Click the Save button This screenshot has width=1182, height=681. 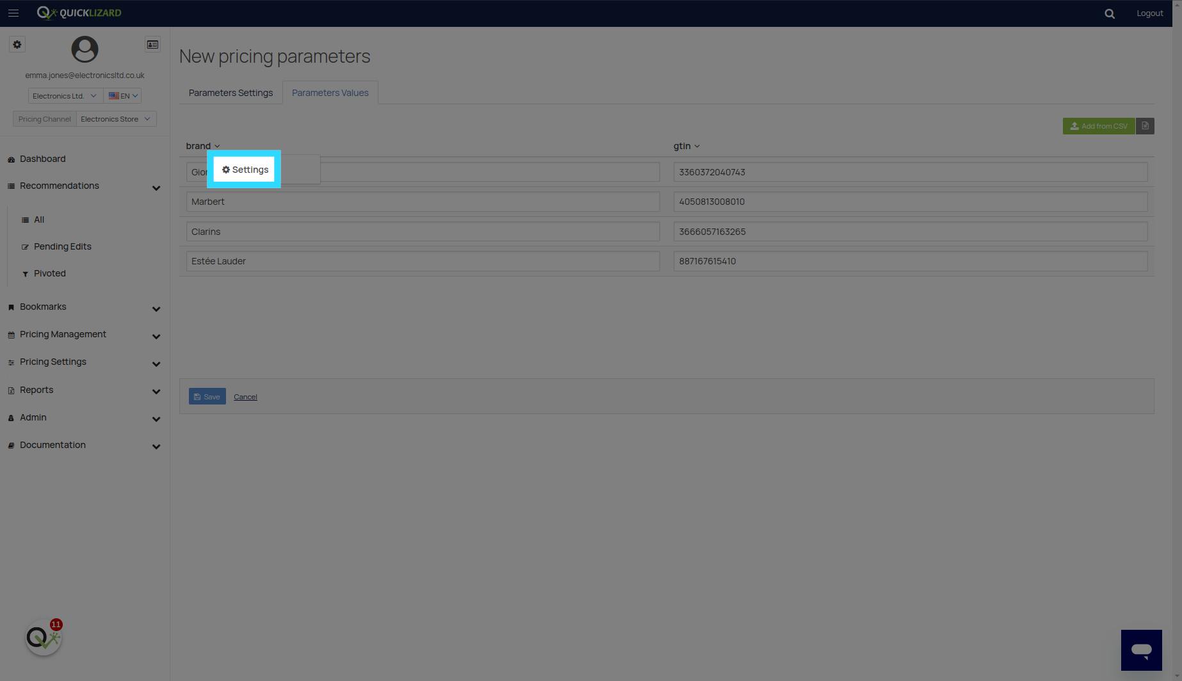207,396
